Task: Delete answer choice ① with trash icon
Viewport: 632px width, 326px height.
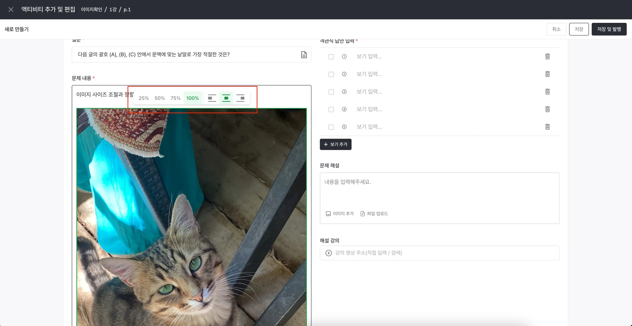Action: tap(547, 56)
